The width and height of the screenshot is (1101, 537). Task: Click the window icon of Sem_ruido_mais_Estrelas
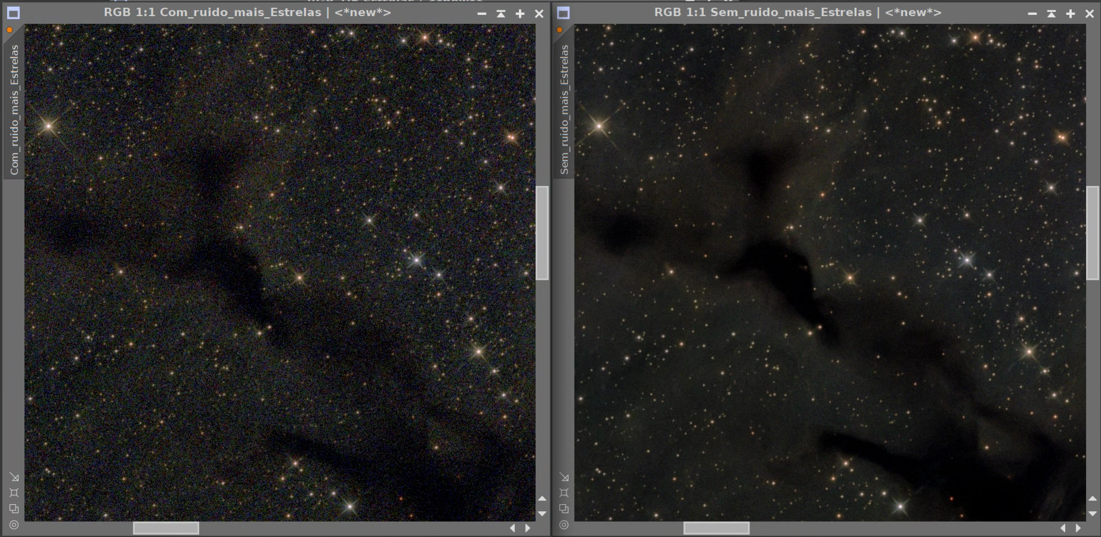click(564, 13)
